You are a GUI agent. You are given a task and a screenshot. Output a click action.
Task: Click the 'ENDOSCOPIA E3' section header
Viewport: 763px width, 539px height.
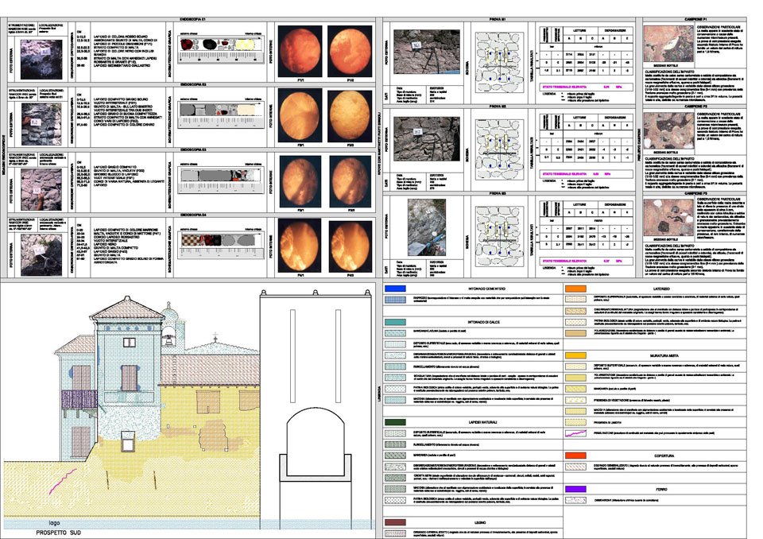(192, 149)
